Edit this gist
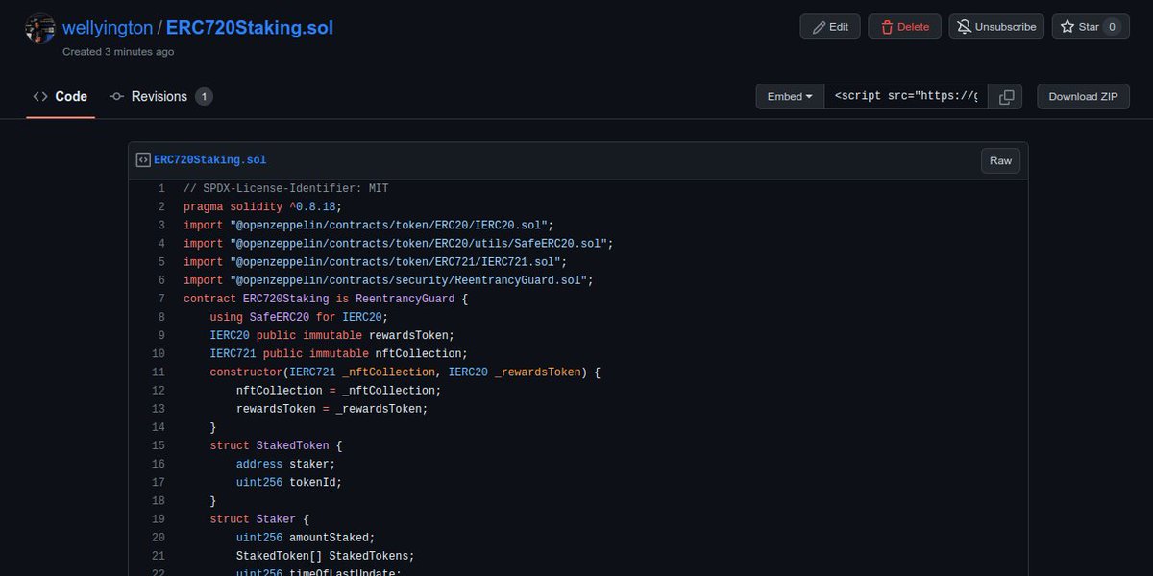Image resolution: width=1153 pixels, height=576 pixels. coord(830,27)
